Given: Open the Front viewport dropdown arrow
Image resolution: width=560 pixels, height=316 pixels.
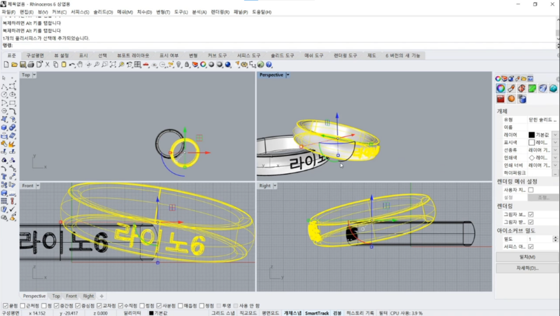Looking at the screenshot, I should [x=38, y=186].
